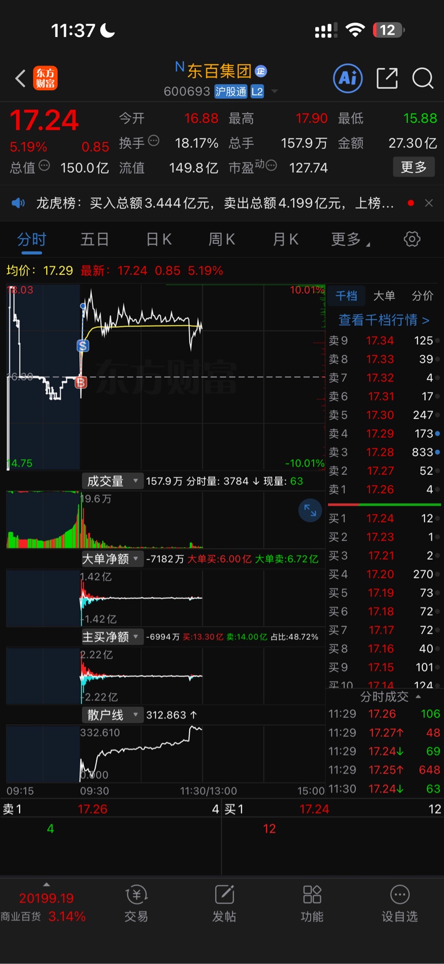Screen dimensions: 444x964
Task: Tap the back arrow icon
Action: 20,78
